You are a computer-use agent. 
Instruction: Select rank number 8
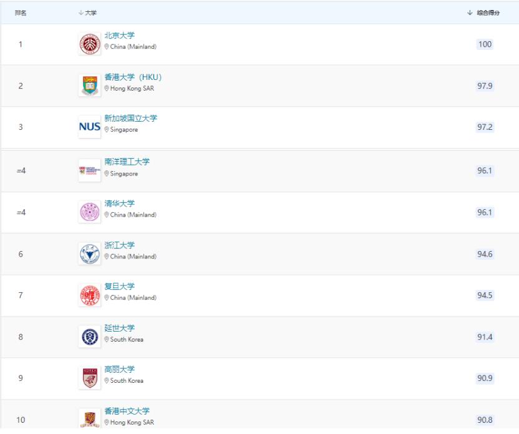[x=21, y=337]
